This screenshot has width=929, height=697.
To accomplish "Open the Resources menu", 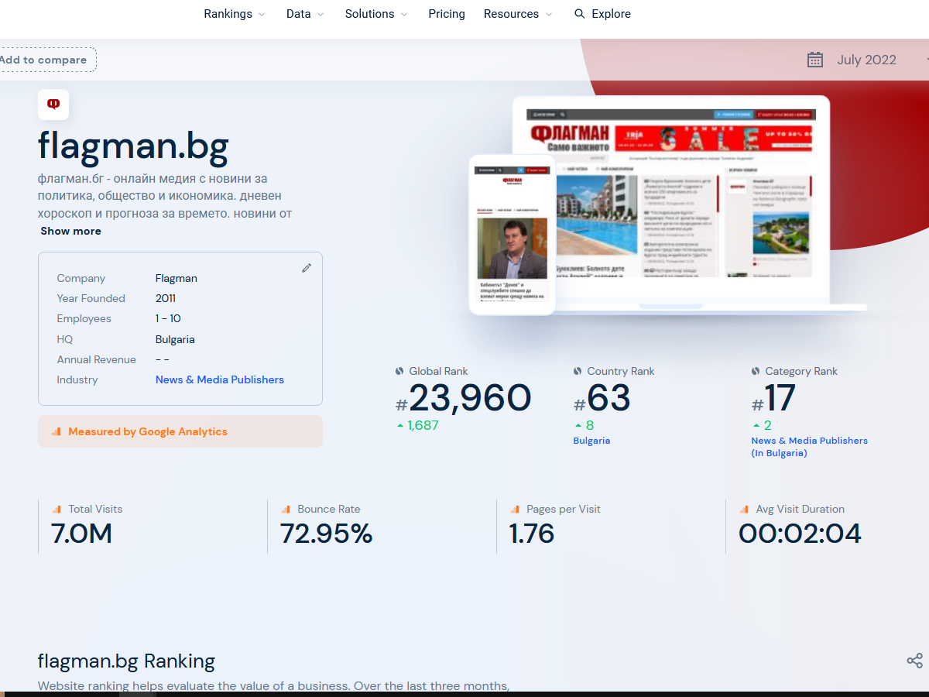I will pos(518,14).
